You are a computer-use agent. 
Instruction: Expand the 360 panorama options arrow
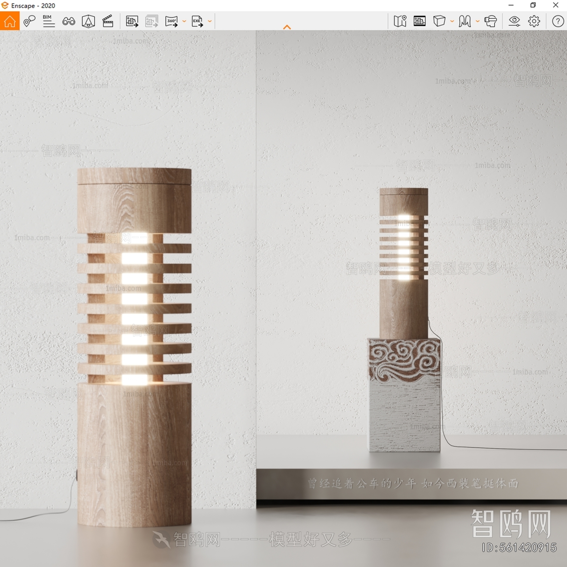click(184, 21)
